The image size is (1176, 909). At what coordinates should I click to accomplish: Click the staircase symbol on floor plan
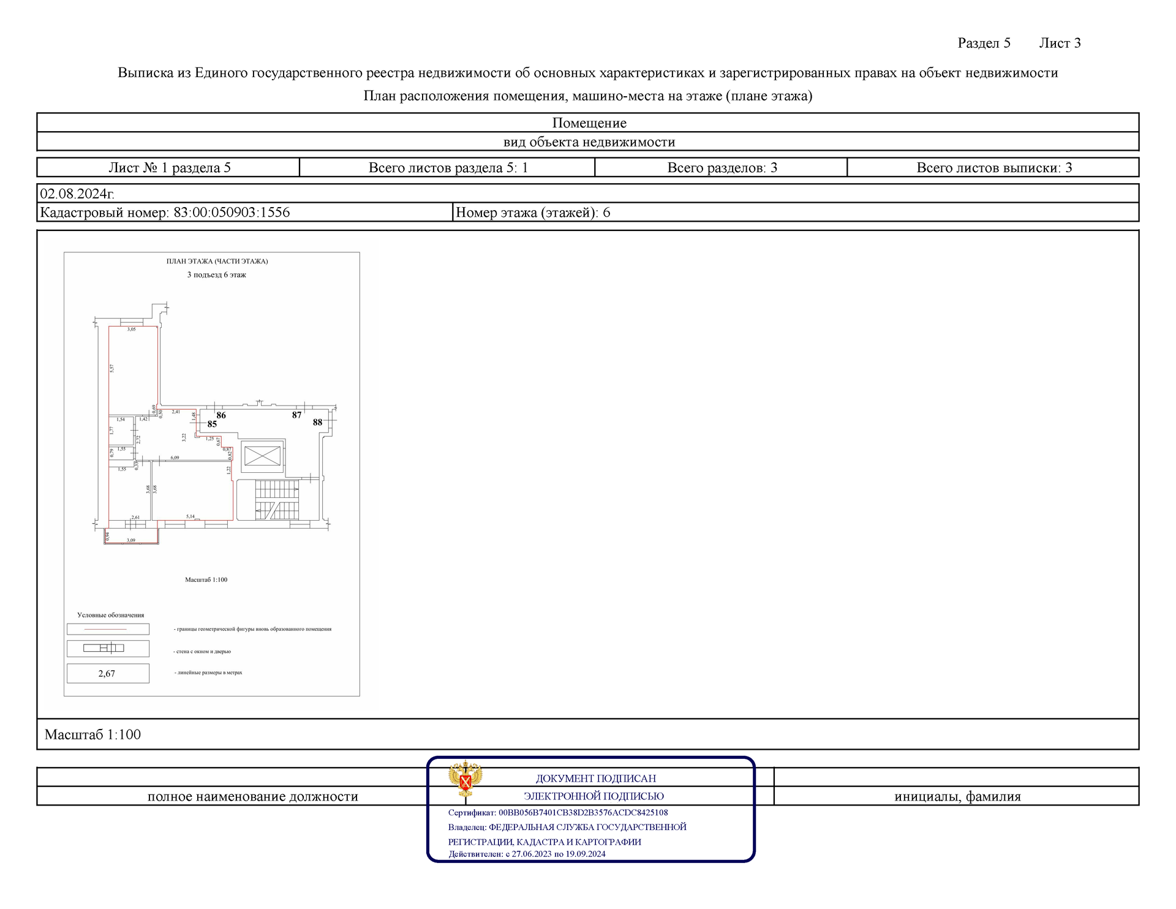click(277, 500)
